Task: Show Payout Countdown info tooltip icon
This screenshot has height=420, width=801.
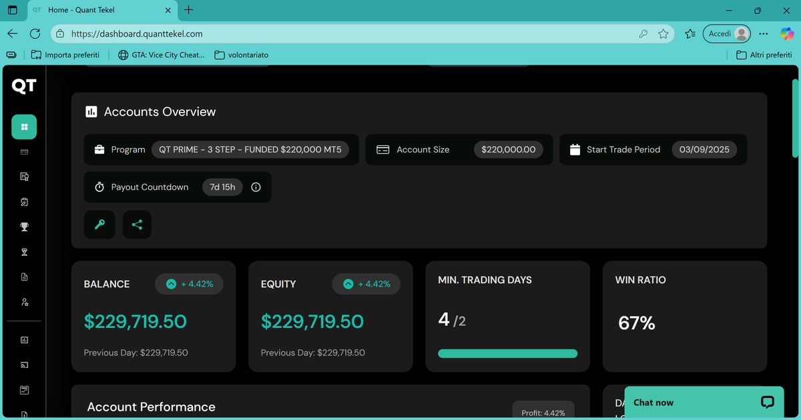Action: [x=256, y=187]
